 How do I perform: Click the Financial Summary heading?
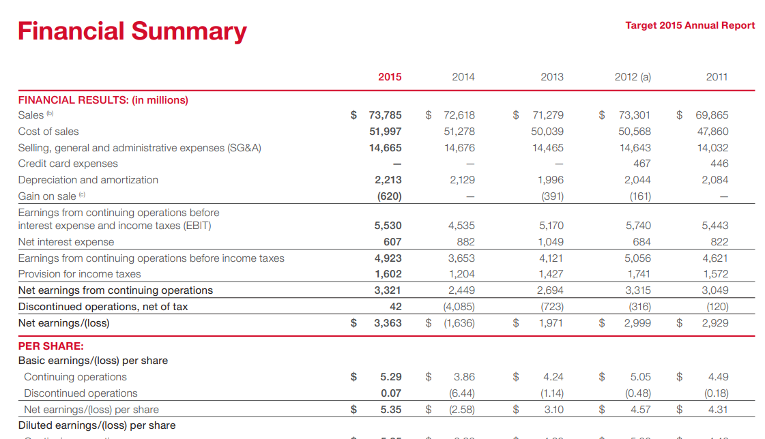(132, 31)
